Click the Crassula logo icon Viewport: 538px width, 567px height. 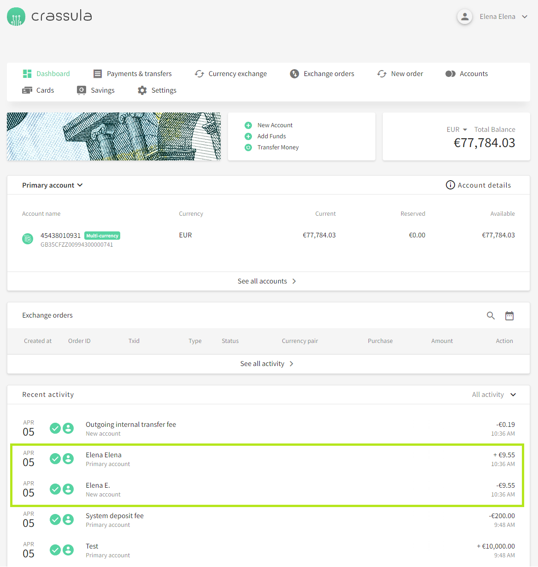(x=16, y=17)
